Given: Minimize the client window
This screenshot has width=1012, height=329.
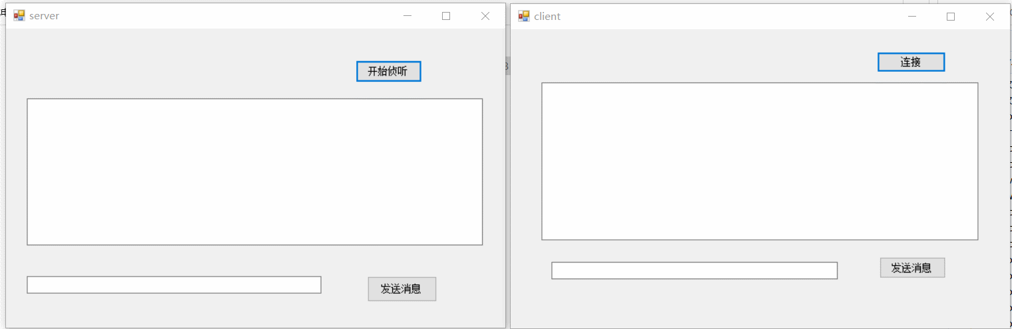Looking at the screenshot, I should click(x=912, y=16).
